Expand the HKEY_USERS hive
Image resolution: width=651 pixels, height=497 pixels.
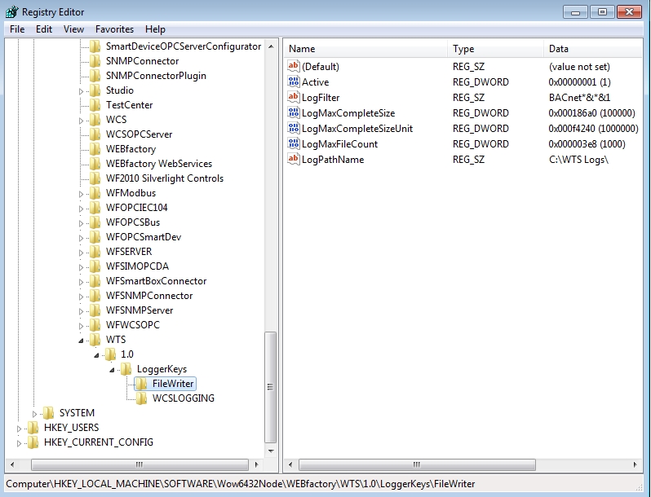pyautogui.click(x=19, y=429)
